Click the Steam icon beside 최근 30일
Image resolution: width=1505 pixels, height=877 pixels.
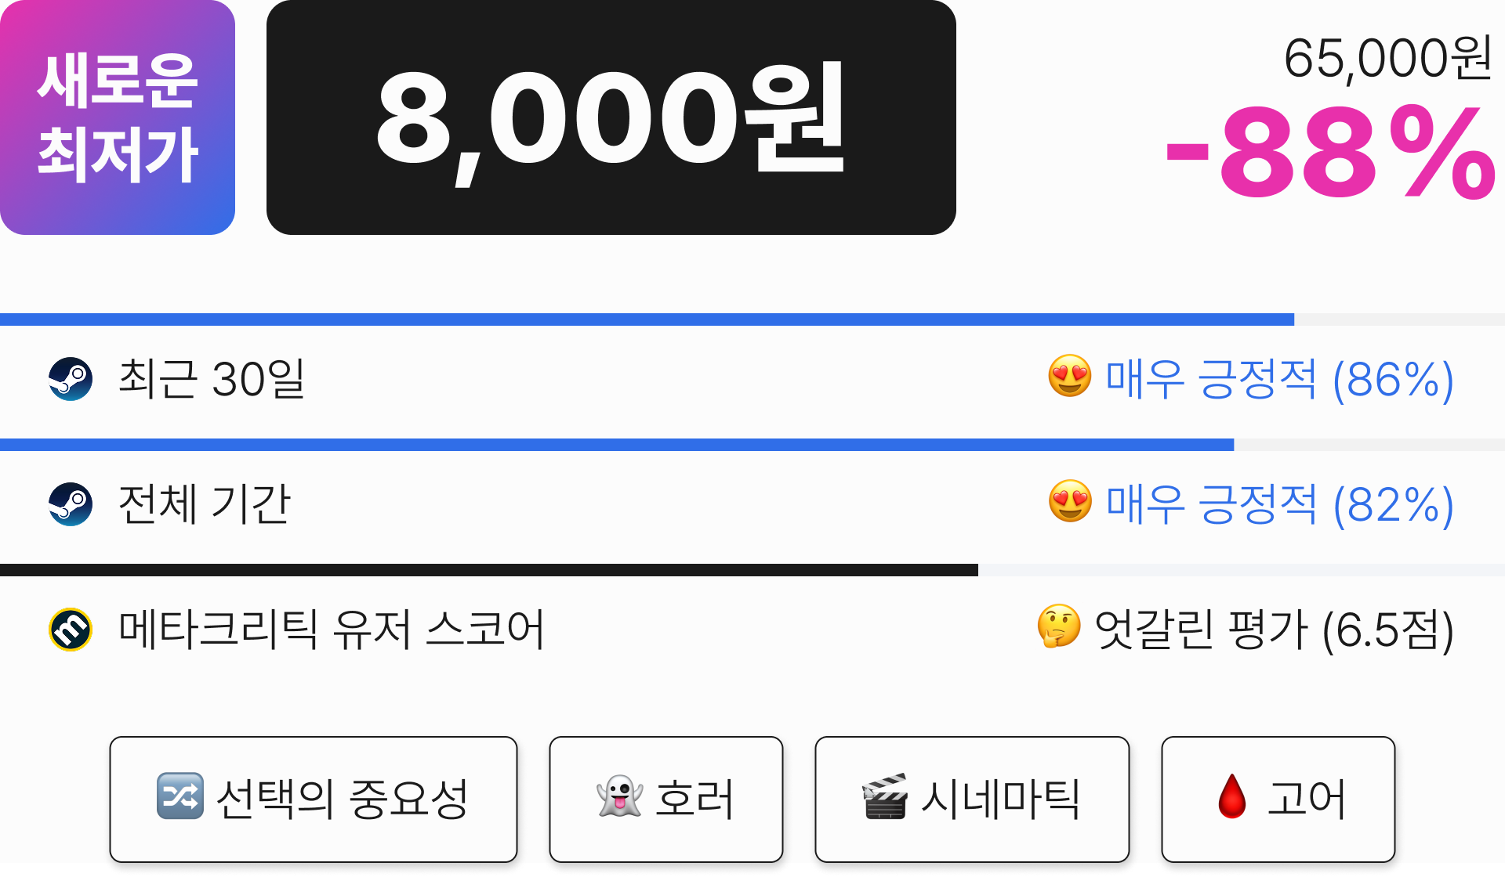click(x=71, y=379)
